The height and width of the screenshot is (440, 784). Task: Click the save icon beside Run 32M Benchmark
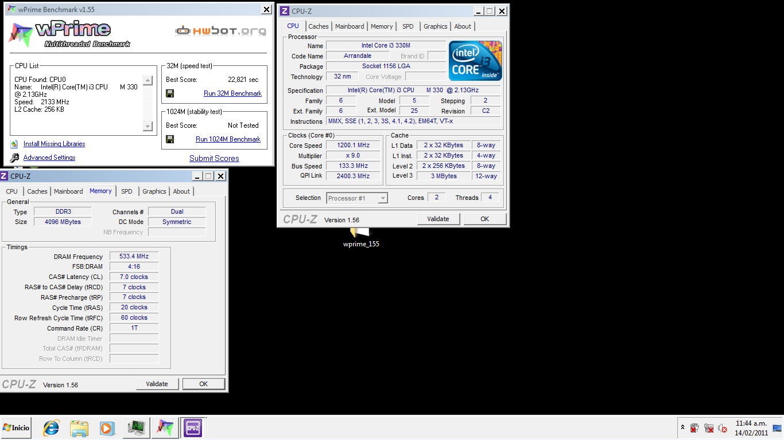pos(170,93)
